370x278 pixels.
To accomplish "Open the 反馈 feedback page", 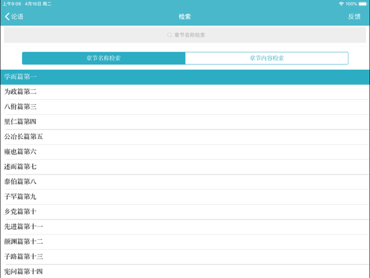I will [354, 17].
